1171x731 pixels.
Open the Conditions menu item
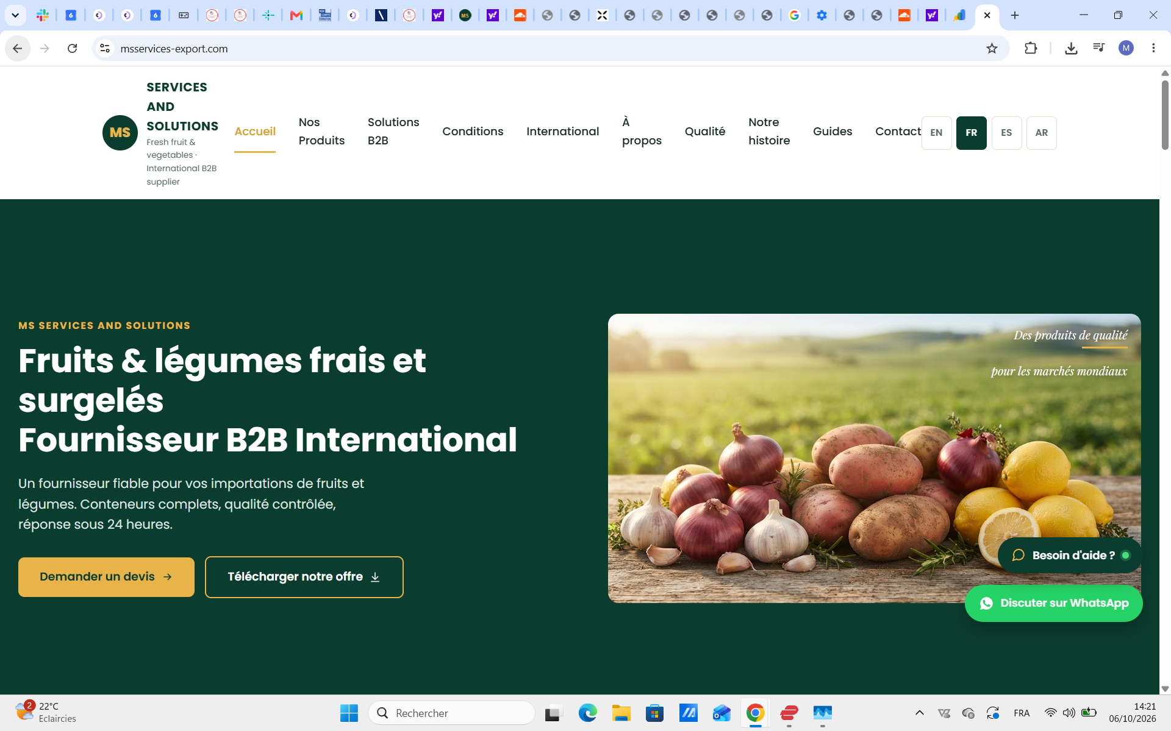click(473, 132)
